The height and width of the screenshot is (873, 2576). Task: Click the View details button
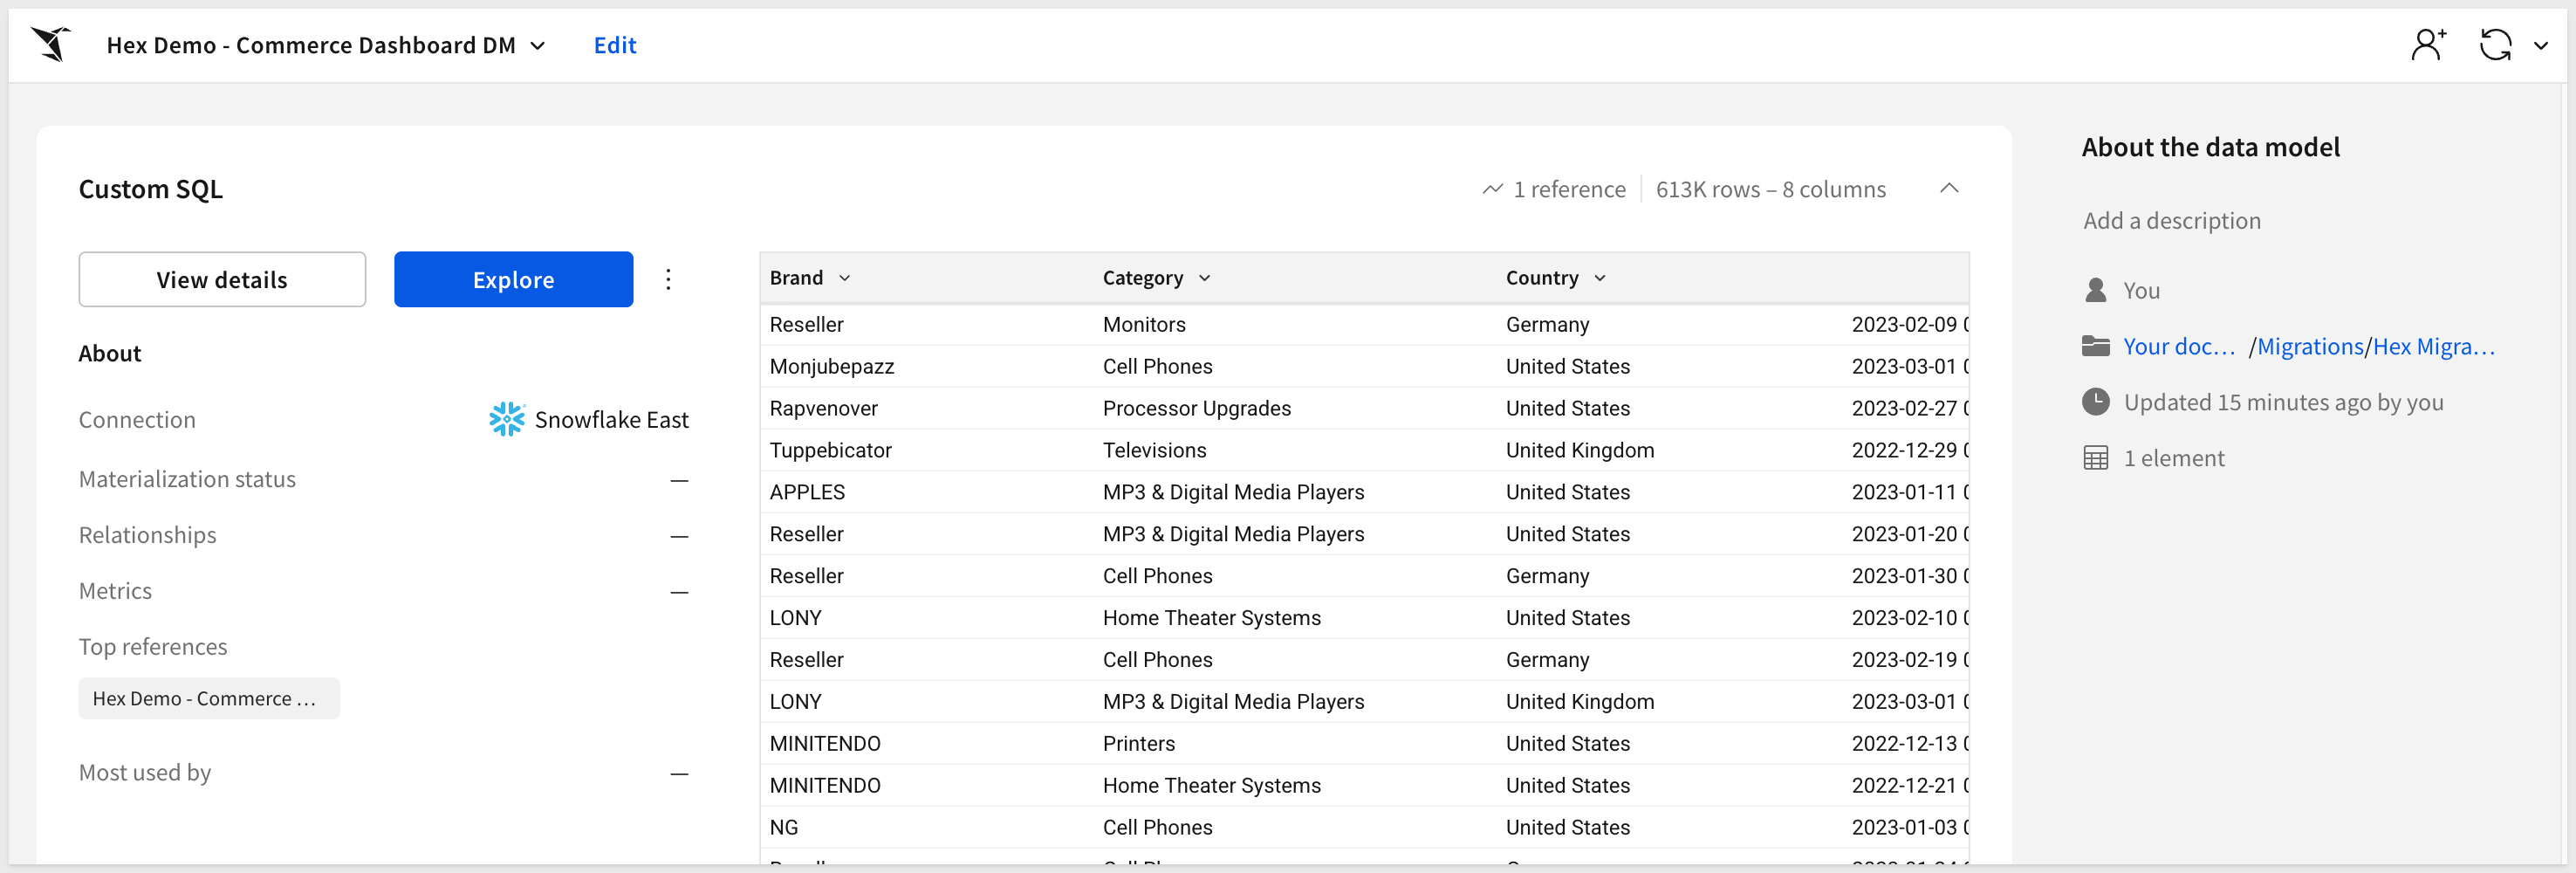coord(222,279)
